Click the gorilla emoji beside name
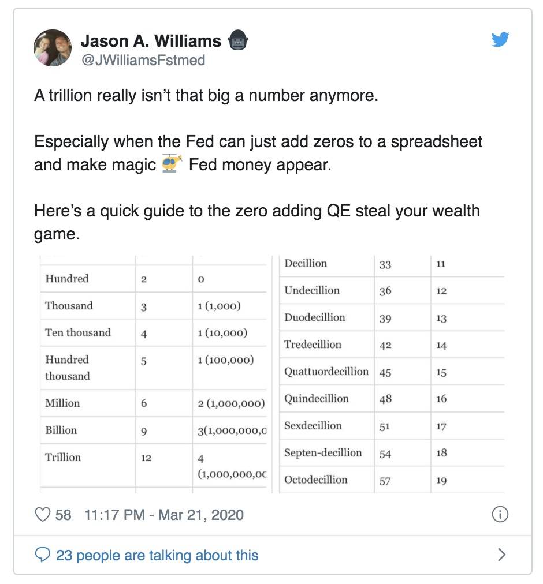Viewport: 543px width, 584px height. 237,40
